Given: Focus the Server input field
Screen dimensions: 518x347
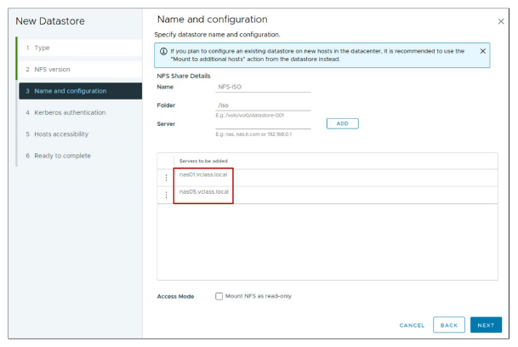Looking at the screenshot, I should click(264, 123).
